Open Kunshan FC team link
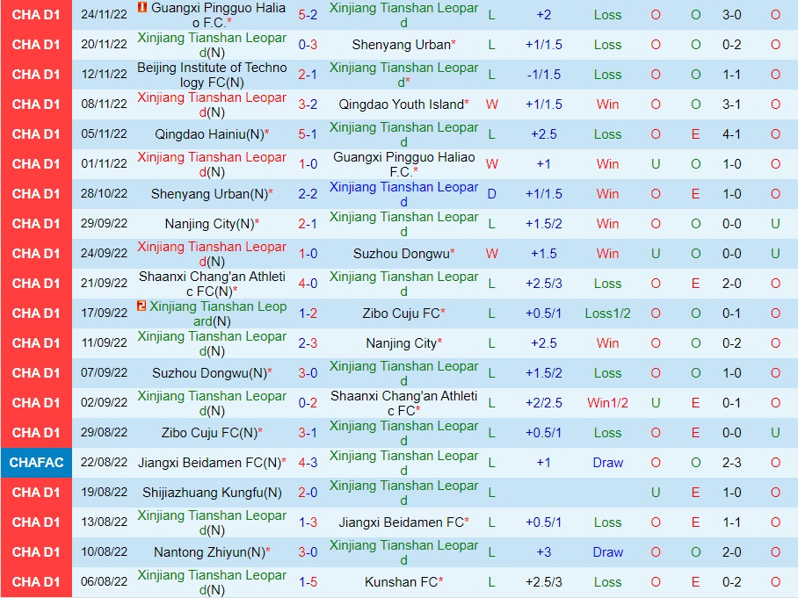This screenshot has height=598, width=798. tap(403, 581)
